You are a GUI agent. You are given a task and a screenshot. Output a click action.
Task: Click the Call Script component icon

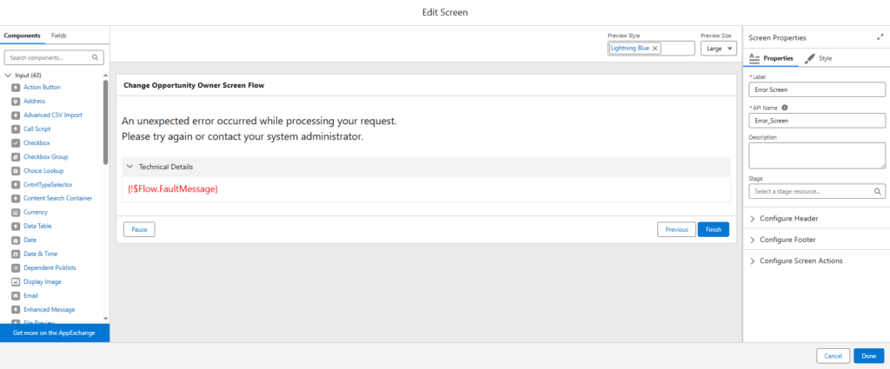point(16,129)
